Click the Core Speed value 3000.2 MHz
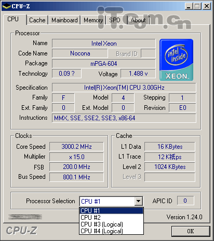 pos(76,147)
